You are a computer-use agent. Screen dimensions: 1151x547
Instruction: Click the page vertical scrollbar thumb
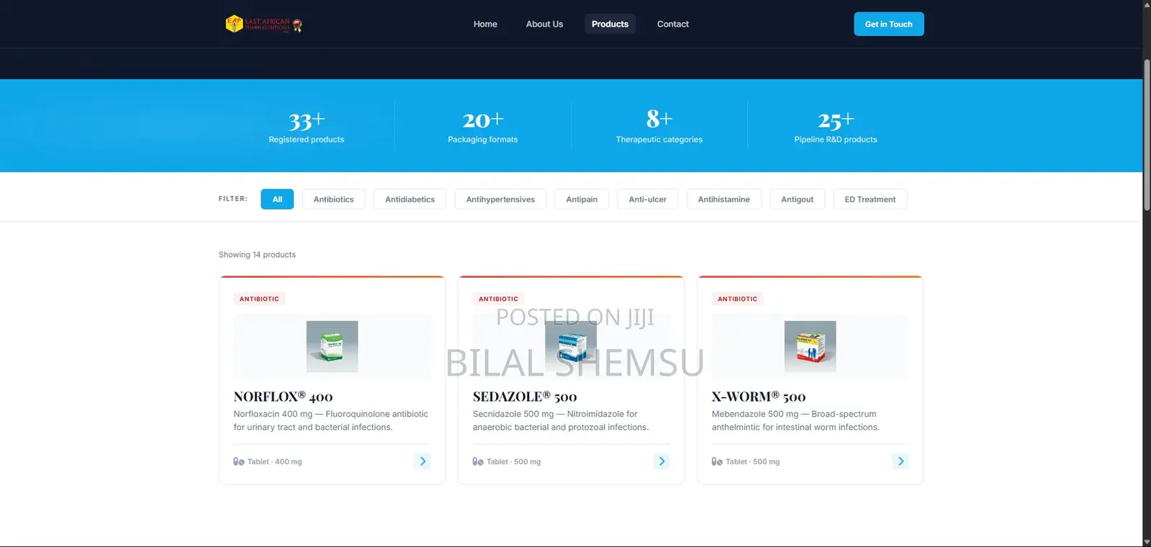pyautogui.click(x=1147, y=135)
